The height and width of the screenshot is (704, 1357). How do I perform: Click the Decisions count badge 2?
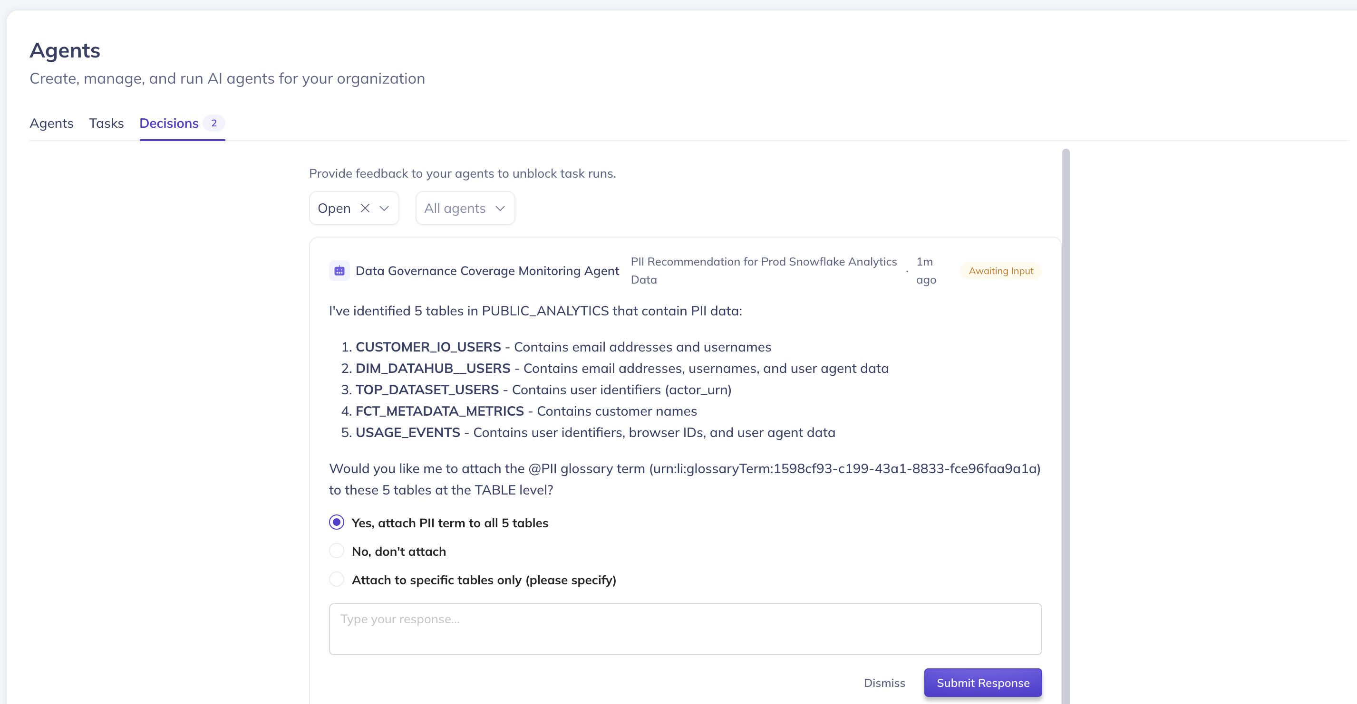tap(214, 123)
